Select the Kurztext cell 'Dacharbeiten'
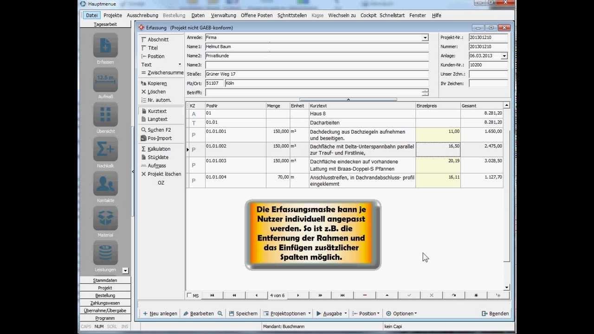Image resolution: width=594 pixels, height=334 pixels. click(362, 123)
